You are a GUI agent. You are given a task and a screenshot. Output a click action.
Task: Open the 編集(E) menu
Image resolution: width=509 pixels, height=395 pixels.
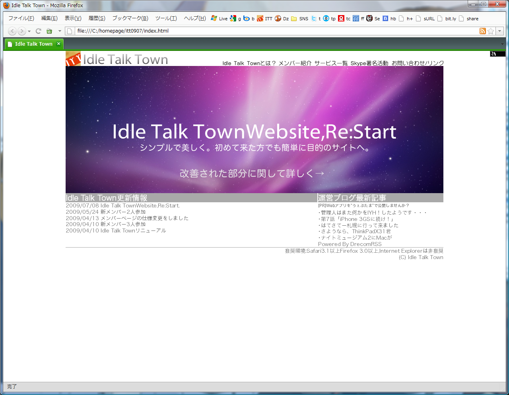pyautogui.click(x=49, y=18)
